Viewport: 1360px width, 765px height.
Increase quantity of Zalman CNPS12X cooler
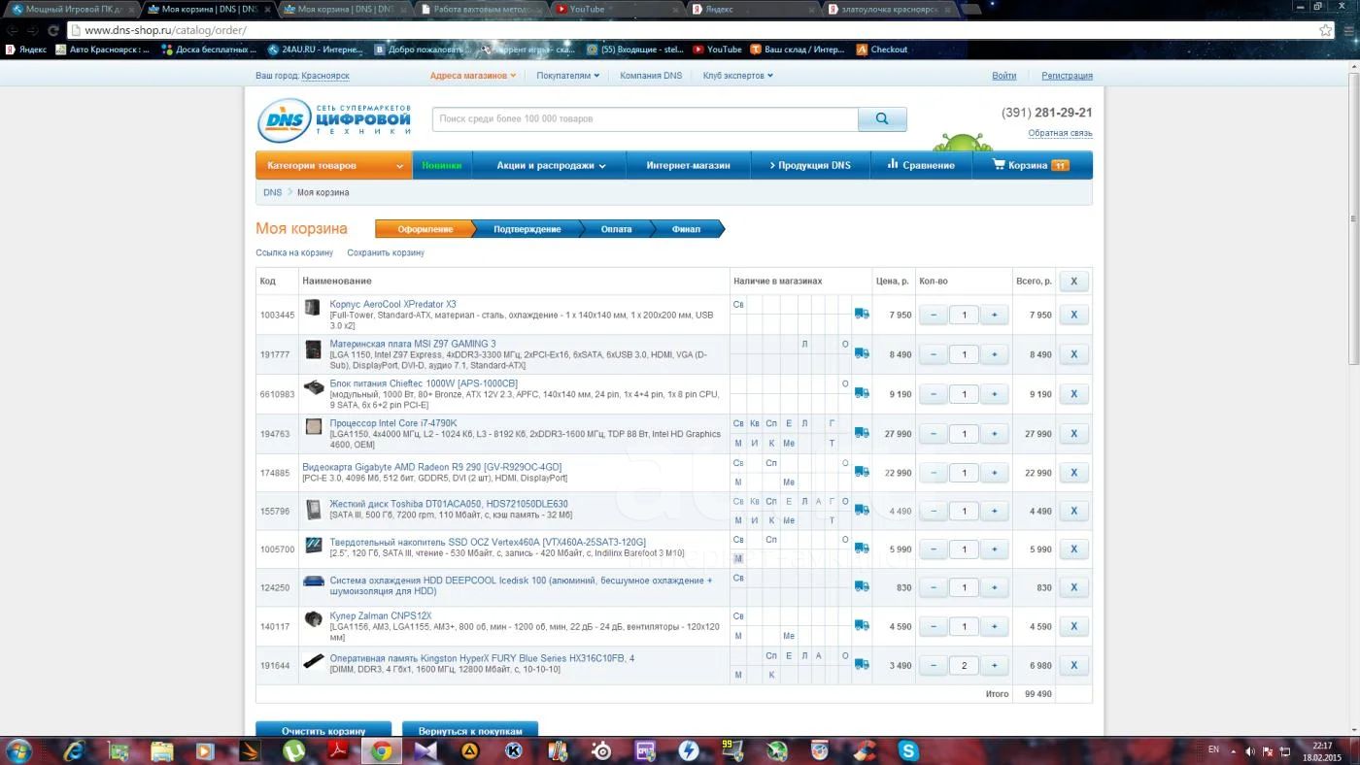coord(994,626)
